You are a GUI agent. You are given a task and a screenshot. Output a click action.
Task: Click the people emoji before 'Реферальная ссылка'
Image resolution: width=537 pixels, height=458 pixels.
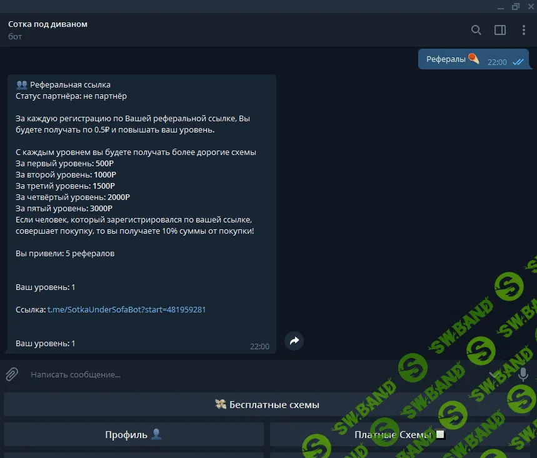[21, 84]
